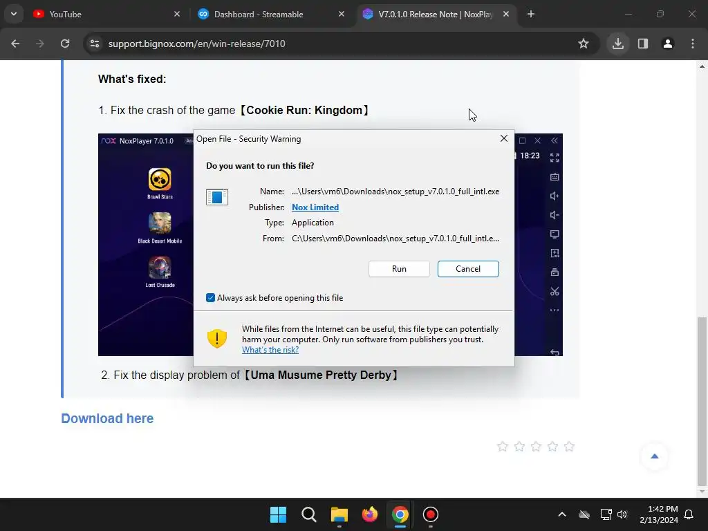Image resolution: width=708 pixels, height=531 pixels.
Task: Click NoxPlayer toolbox briefcase icon
Action: coord(555,272)
